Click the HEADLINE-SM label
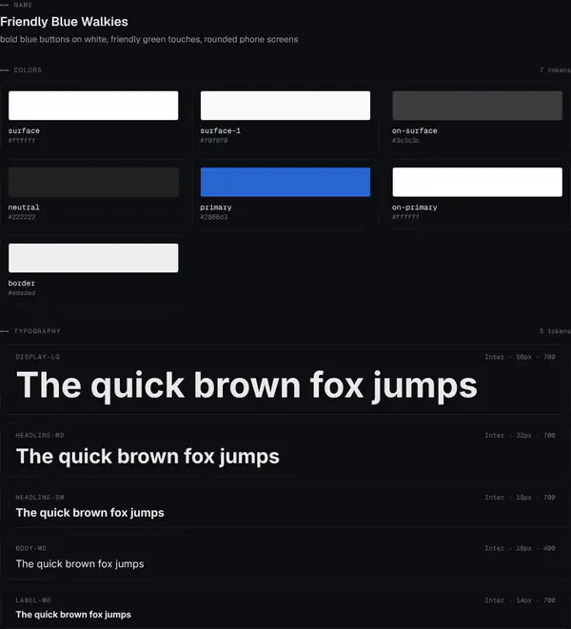Image resolution: width=571 pixels, height=629 pixels. pos(40,498)
